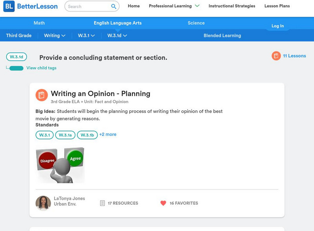314x231 pixels.
Task: Go to the Home menu item
Action: coord(134,6)
